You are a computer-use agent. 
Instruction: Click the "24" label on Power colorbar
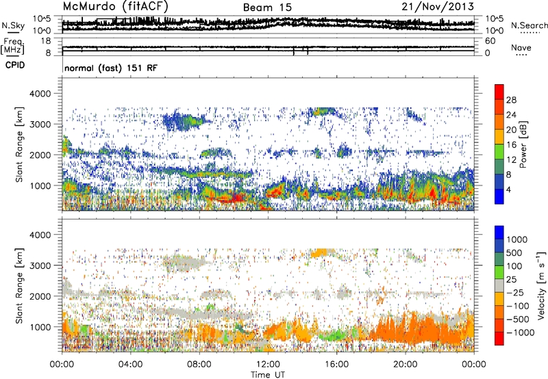pos(511,115)
